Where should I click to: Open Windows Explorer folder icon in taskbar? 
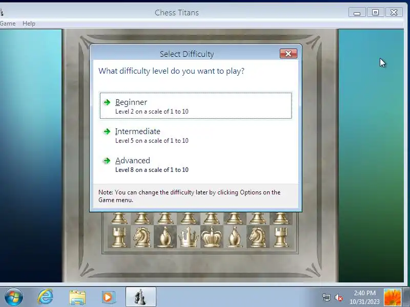tap(77, 297)
